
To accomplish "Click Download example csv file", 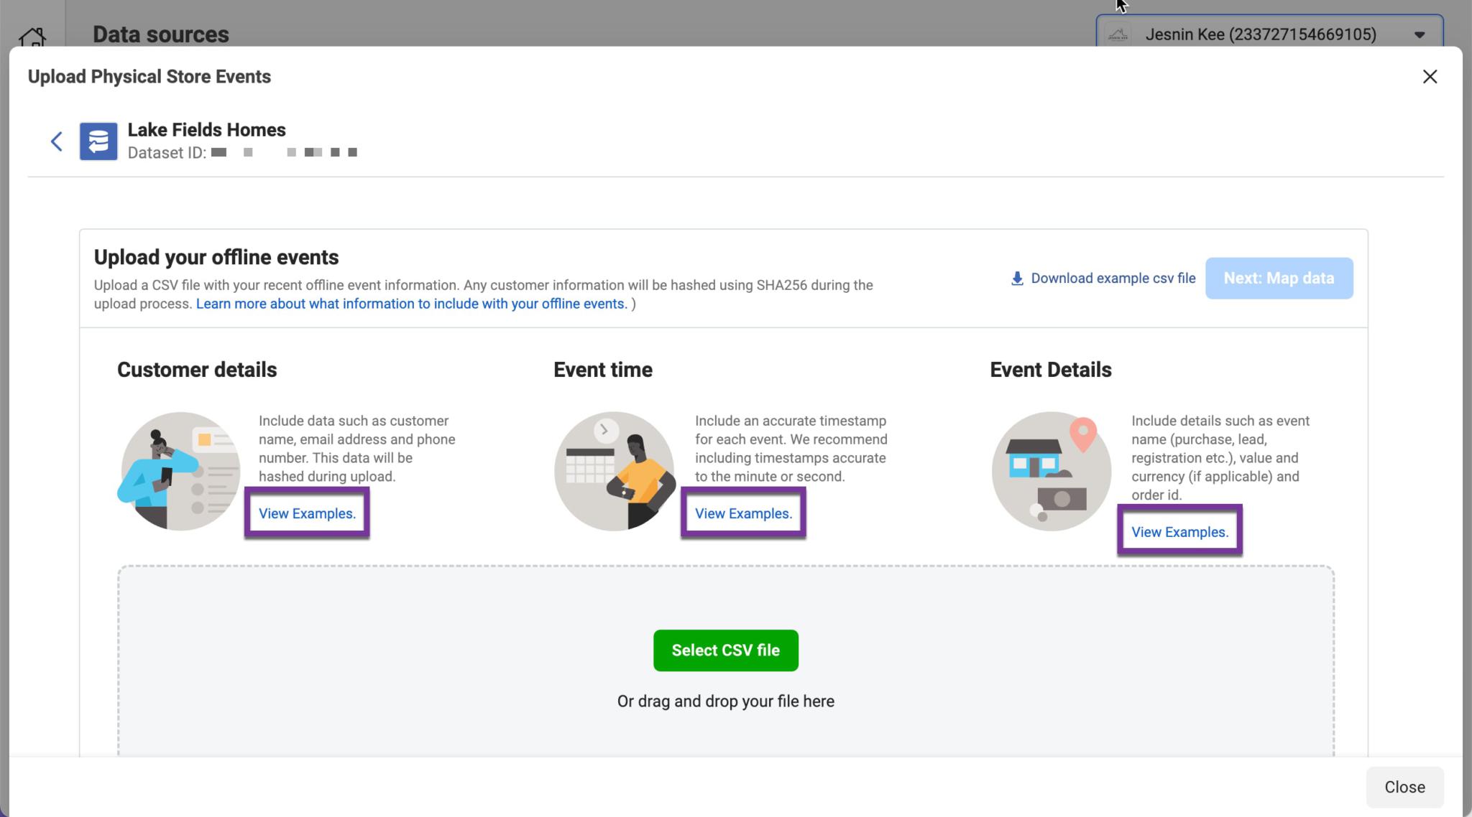I will pos(1113,278).
